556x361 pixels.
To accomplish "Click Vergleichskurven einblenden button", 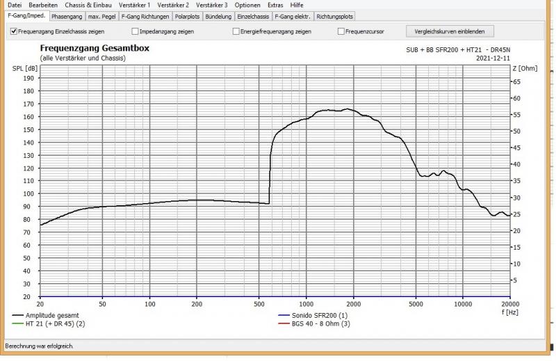I will coord(450,31).
